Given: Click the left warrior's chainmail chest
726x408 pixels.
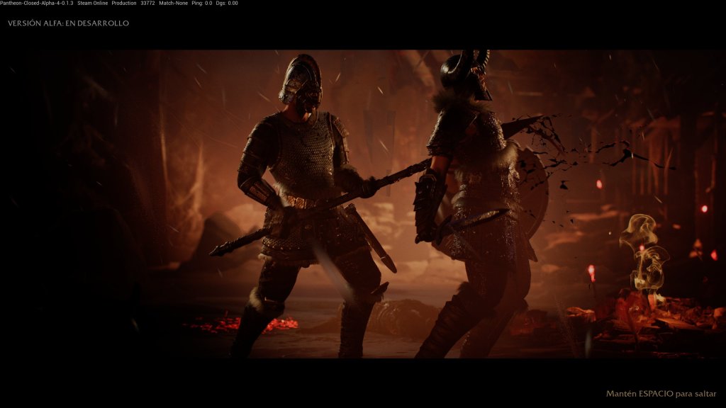Looking at the screenshot, I should 302,156.
